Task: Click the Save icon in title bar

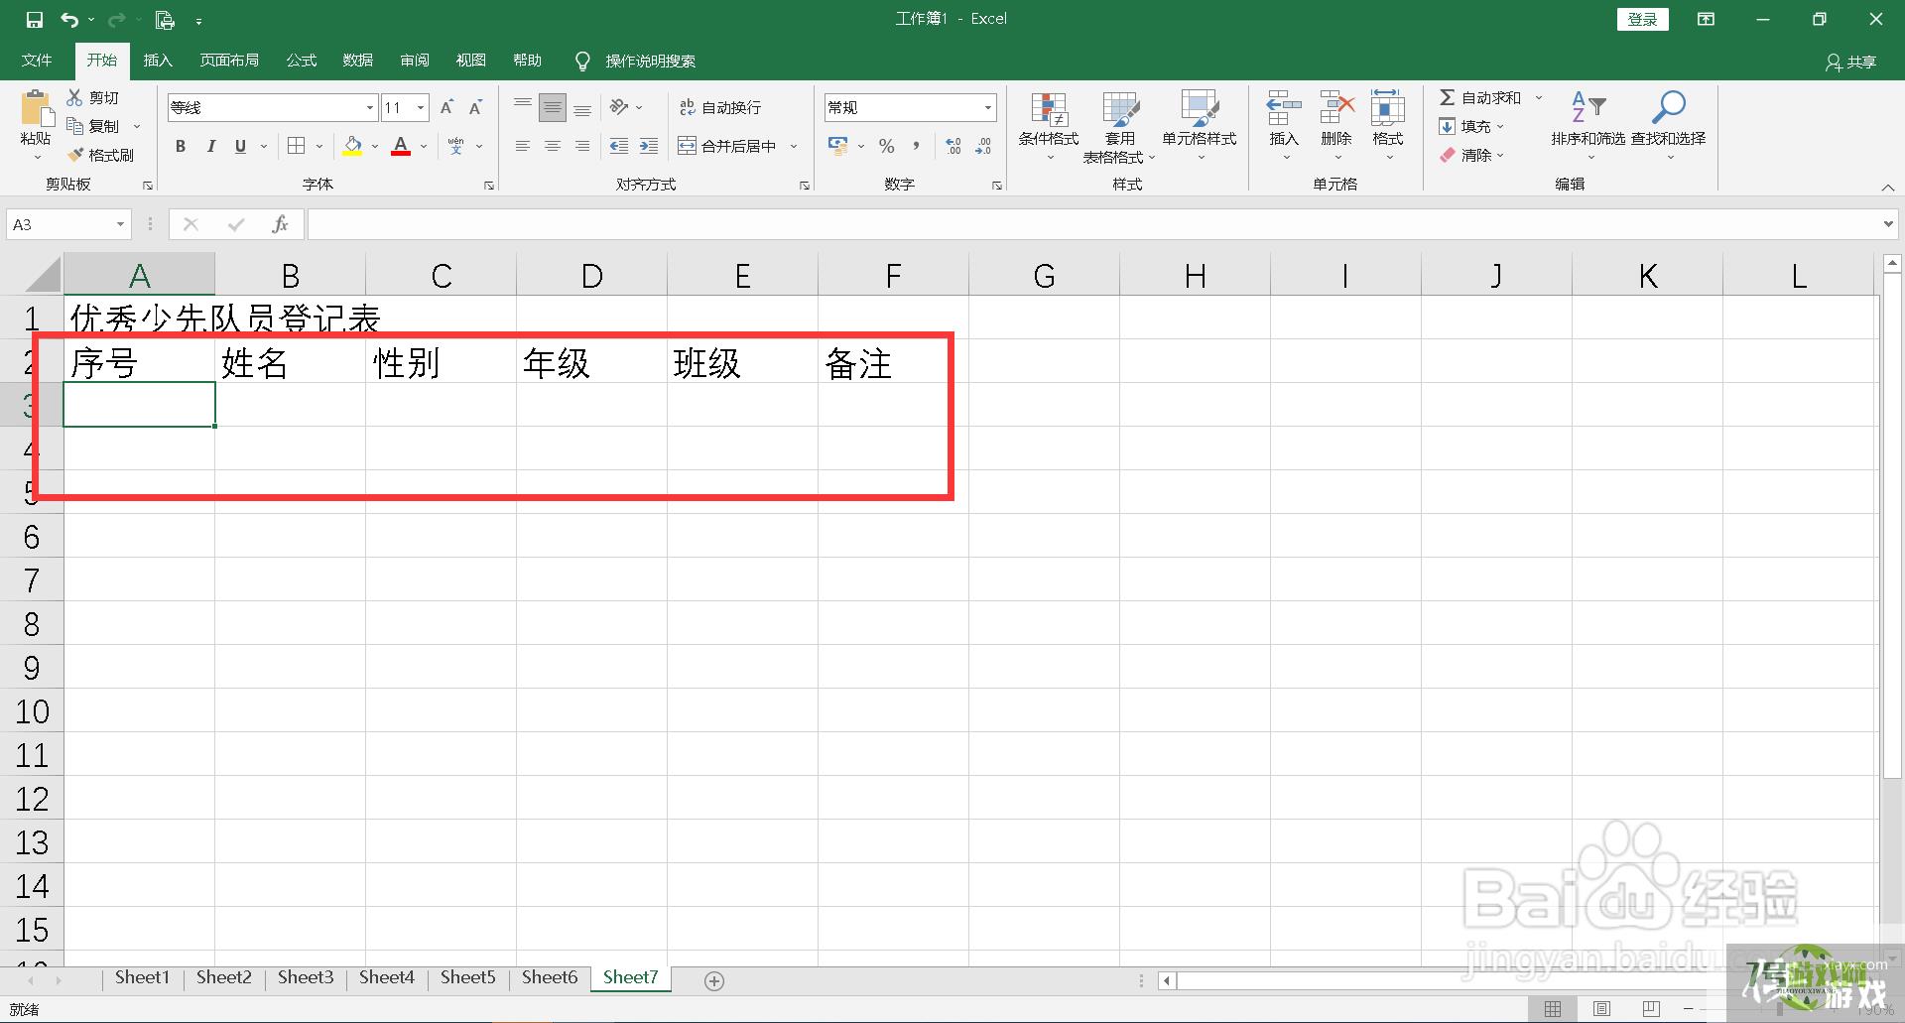Action: click(35, 19)
